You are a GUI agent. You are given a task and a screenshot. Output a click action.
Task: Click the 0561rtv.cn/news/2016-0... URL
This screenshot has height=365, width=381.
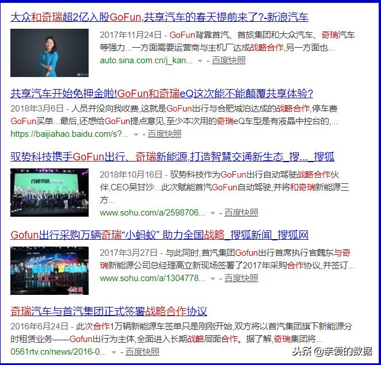[x=59, y=352]
